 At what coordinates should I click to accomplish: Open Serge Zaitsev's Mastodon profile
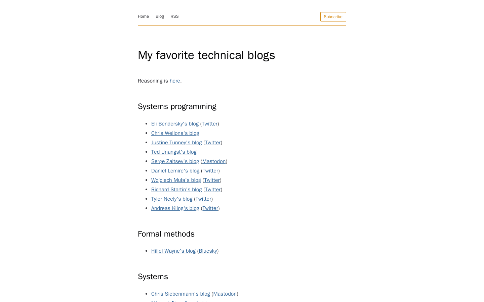214,161
